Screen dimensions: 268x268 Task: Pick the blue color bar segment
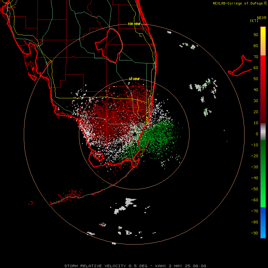[x=263, y=223]
